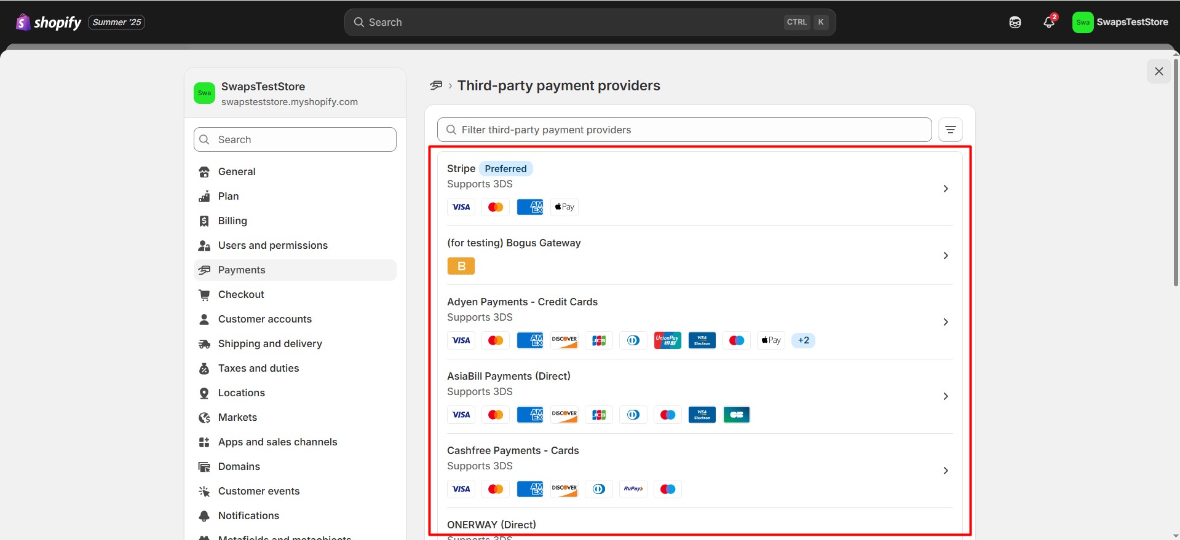Open Checkout settings in the sidebar
Viewport: 1180px width, 540px height.
[x=241, y=294]
